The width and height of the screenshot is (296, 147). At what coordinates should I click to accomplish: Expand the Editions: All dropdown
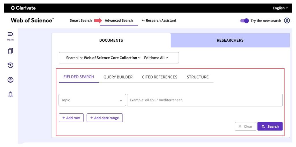click(164, 58)
